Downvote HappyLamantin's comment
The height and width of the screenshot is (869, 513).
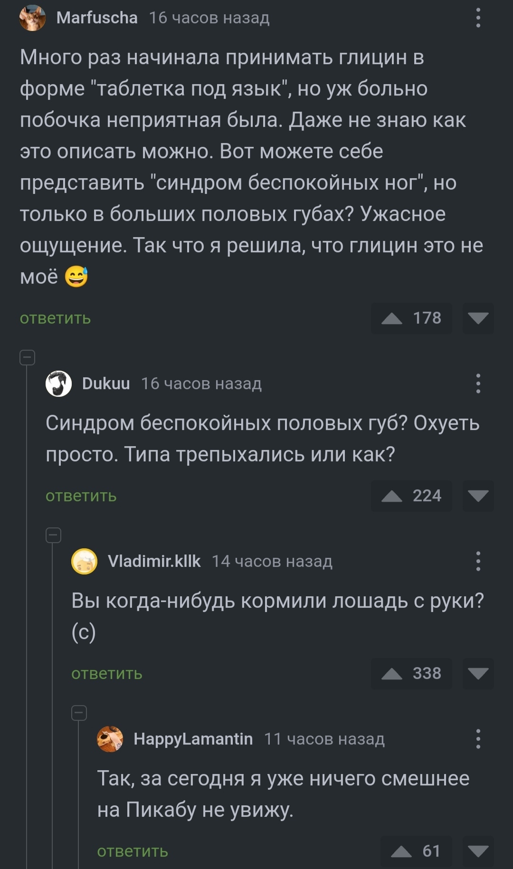click(478, 851)
